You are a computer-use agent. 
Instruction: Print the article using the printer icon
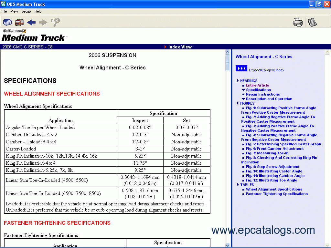298,22
